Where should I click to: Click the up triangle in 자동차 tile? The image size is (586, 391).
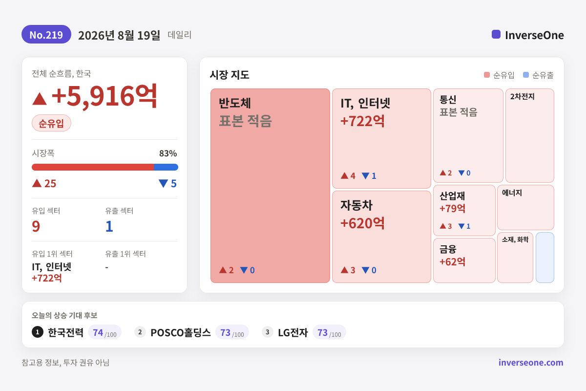(x=344, y=270)
